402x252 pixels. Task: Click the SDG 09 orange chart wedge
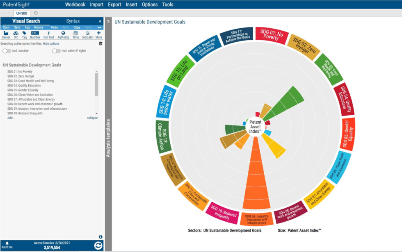click(x=256, y=179)
